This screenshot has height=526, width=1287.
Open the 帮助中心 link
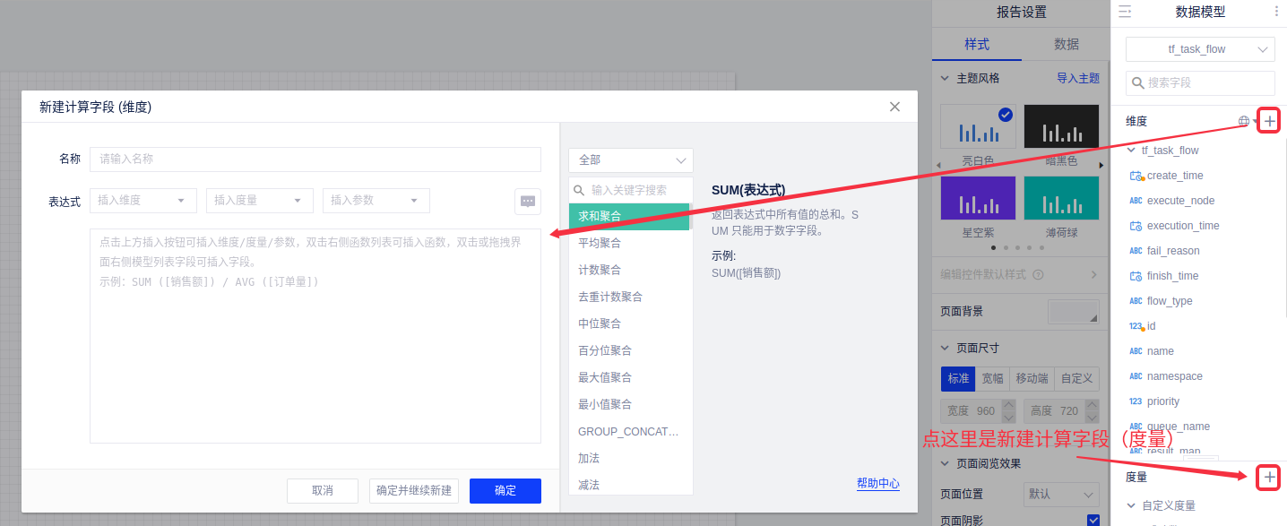coord(877,483)
